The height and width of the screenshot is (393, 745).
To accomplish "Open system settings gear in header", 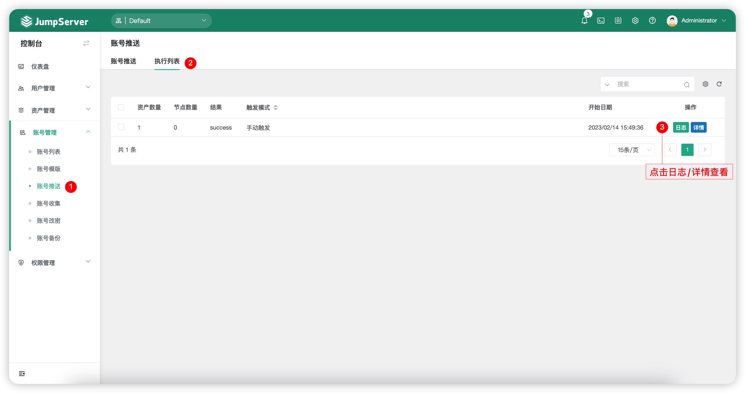I will [635, 20].
